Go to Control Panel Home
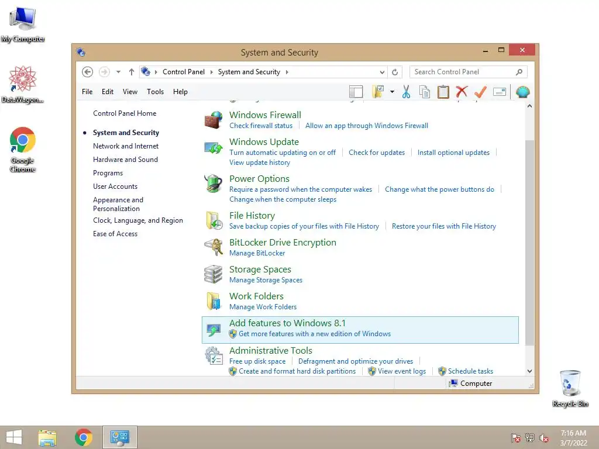Screen dimensions: 599x449 coord(125,113)
